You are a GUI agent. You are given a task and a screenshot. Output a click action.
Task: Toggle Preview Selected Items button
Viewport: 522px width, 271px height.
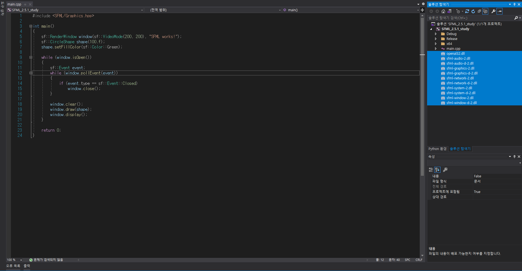click(x=500, y=11)
